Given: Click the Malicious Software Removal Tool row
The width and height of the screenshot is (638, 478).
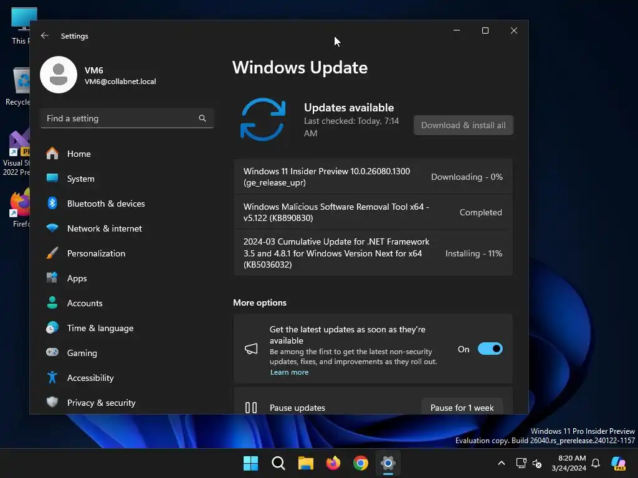Looking at the screenshot, I should click(x=373, y=212).
